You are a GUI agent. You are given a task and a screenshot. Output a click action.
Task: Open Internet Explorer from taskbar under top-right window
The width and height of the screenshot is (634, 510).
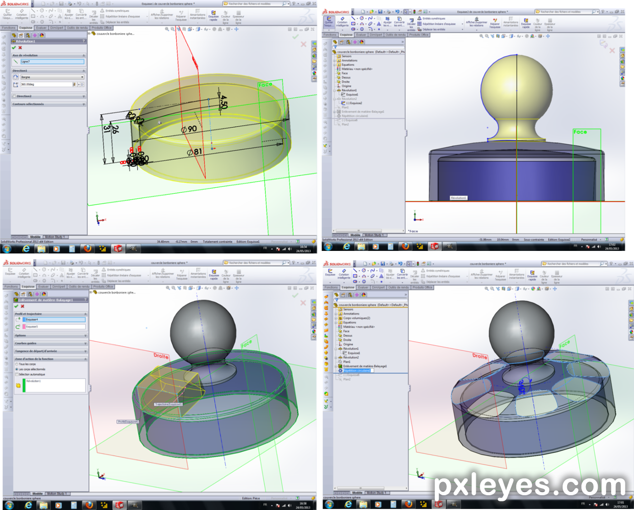click(347, 246)
